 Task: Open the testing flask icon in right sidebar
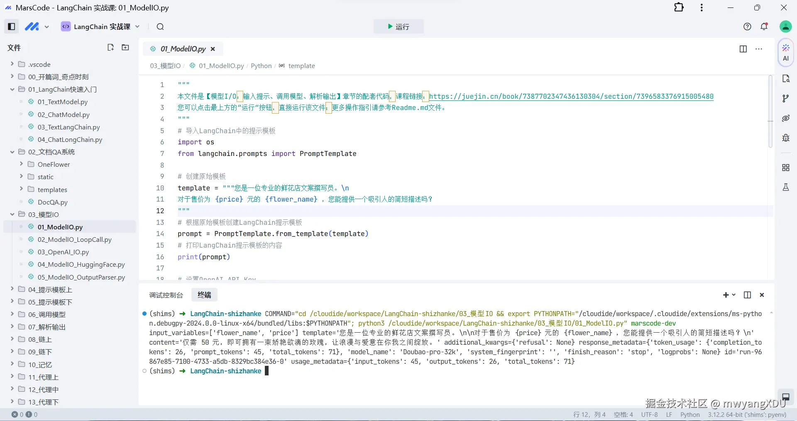click(785, 187)
